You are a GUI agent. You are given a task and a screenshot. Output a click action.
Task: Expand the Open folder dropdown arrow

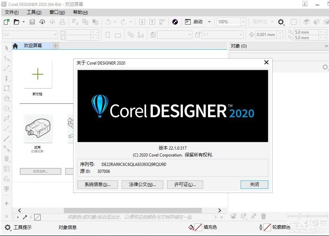24,22
